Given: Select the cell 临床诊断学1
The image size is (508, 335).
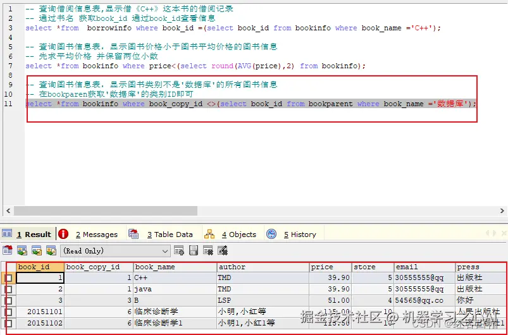Looking at the screenshot, I should [x=175, y=323].
